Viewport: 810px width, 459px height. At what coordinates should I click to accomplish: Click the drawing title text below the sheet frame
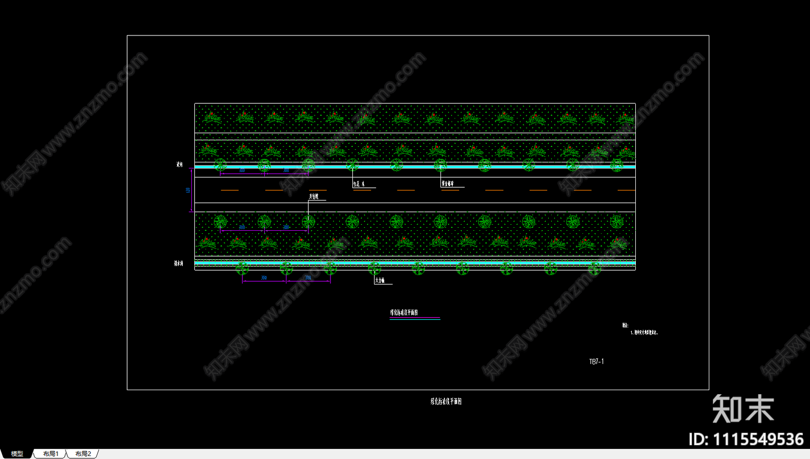(x=446, y=401)
